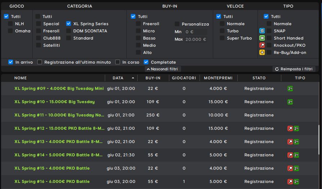Click the green Short Handed icon
The height and width of the screenshot is (189, 322).
[262, 38]
